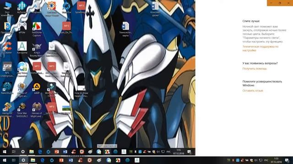Select the Технологи.. карта Word document icon

125,29
